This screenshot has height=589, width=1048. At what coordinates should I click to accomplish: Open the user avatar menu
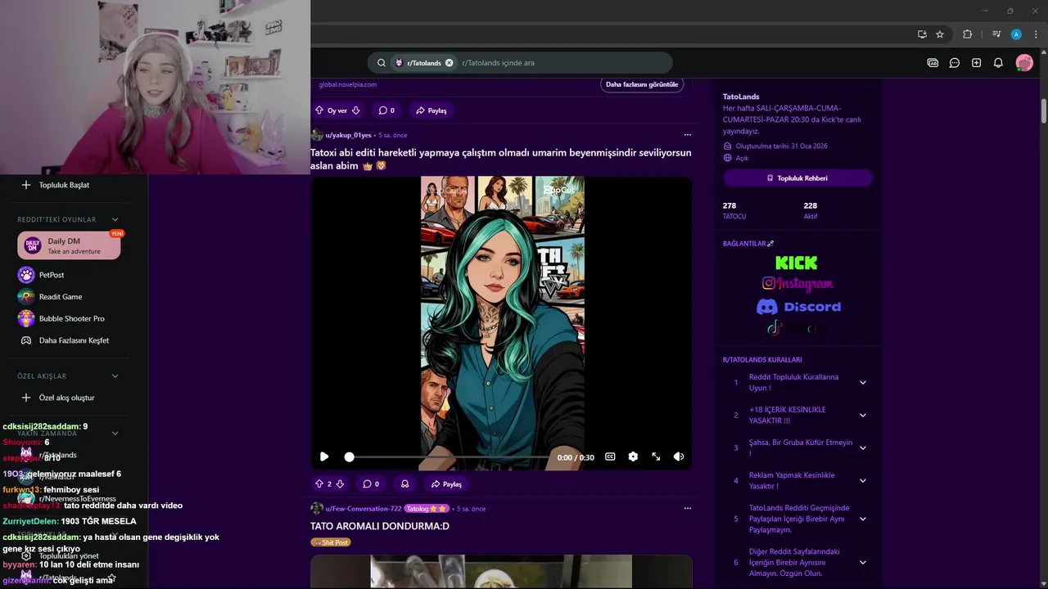coord(1024,63)
